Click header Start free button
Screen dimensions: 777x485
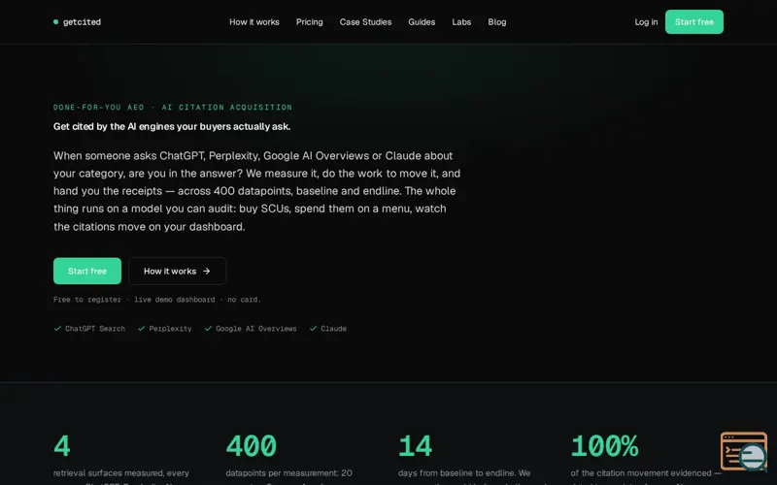694,21
